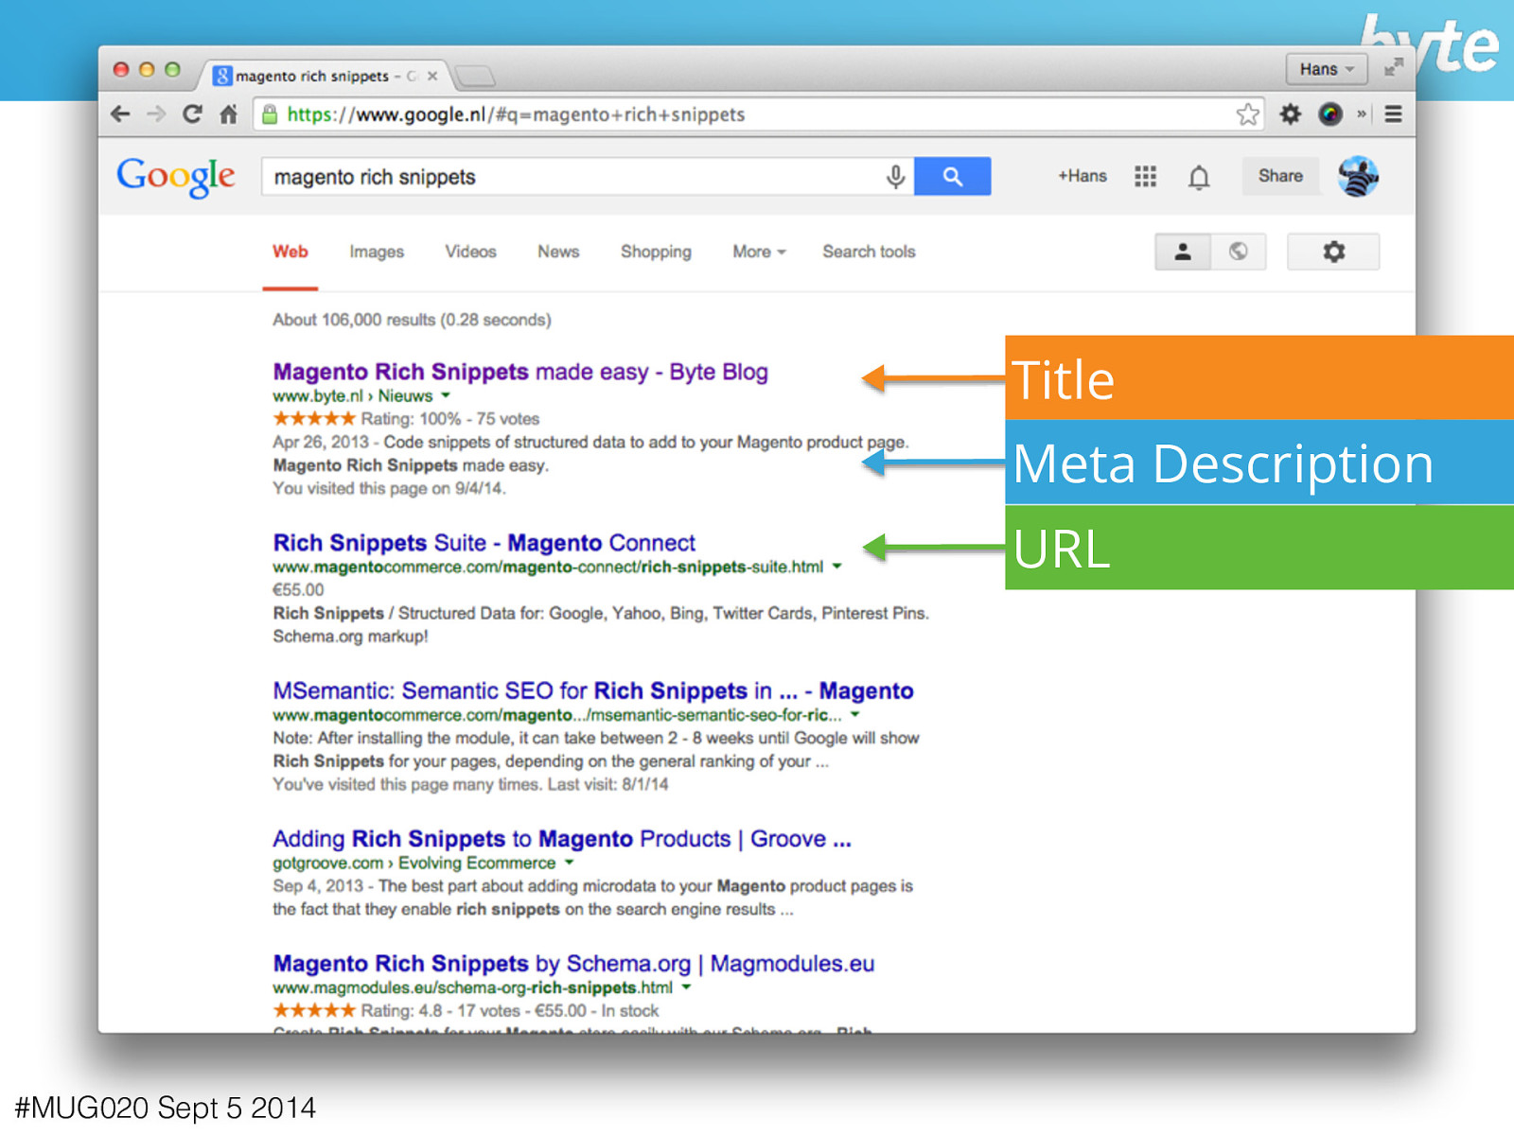Open a new browser tab
The image size is (1514, 1135).
click(x=475, y=76)
